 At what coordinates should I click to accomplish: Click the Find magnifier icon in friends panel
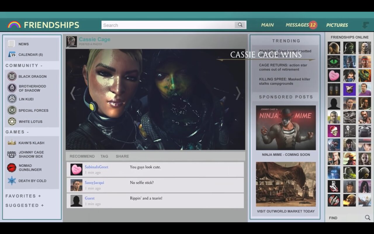coord(367,218)
